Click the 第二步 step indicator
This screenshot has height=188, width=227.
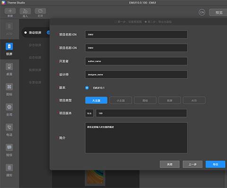point(158,22)
